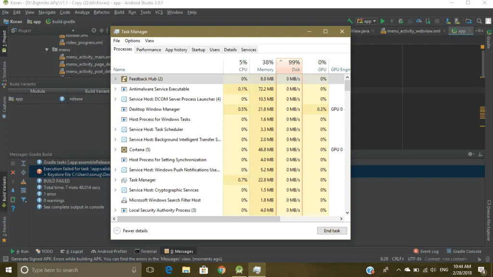Open the Options menu in Task Manager
Viewport: 493px width, 277px height.
pyautogui.click(x=132, y=41)
